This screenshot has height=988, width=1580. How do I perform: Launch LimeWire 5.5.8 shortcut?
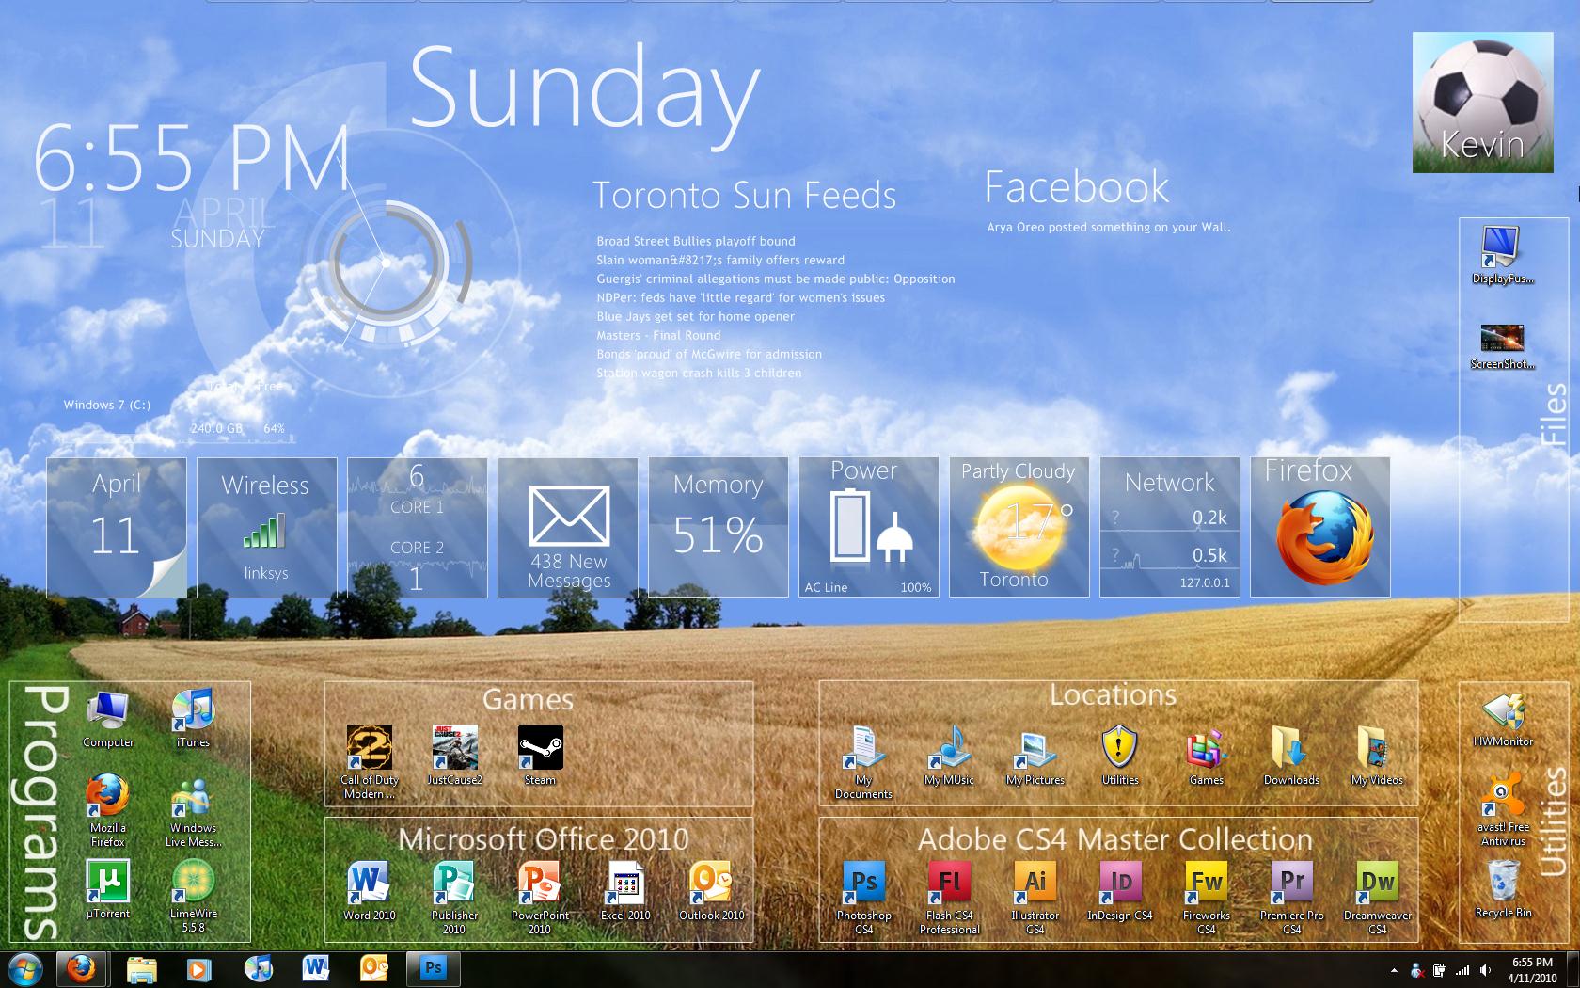(194, 896)
